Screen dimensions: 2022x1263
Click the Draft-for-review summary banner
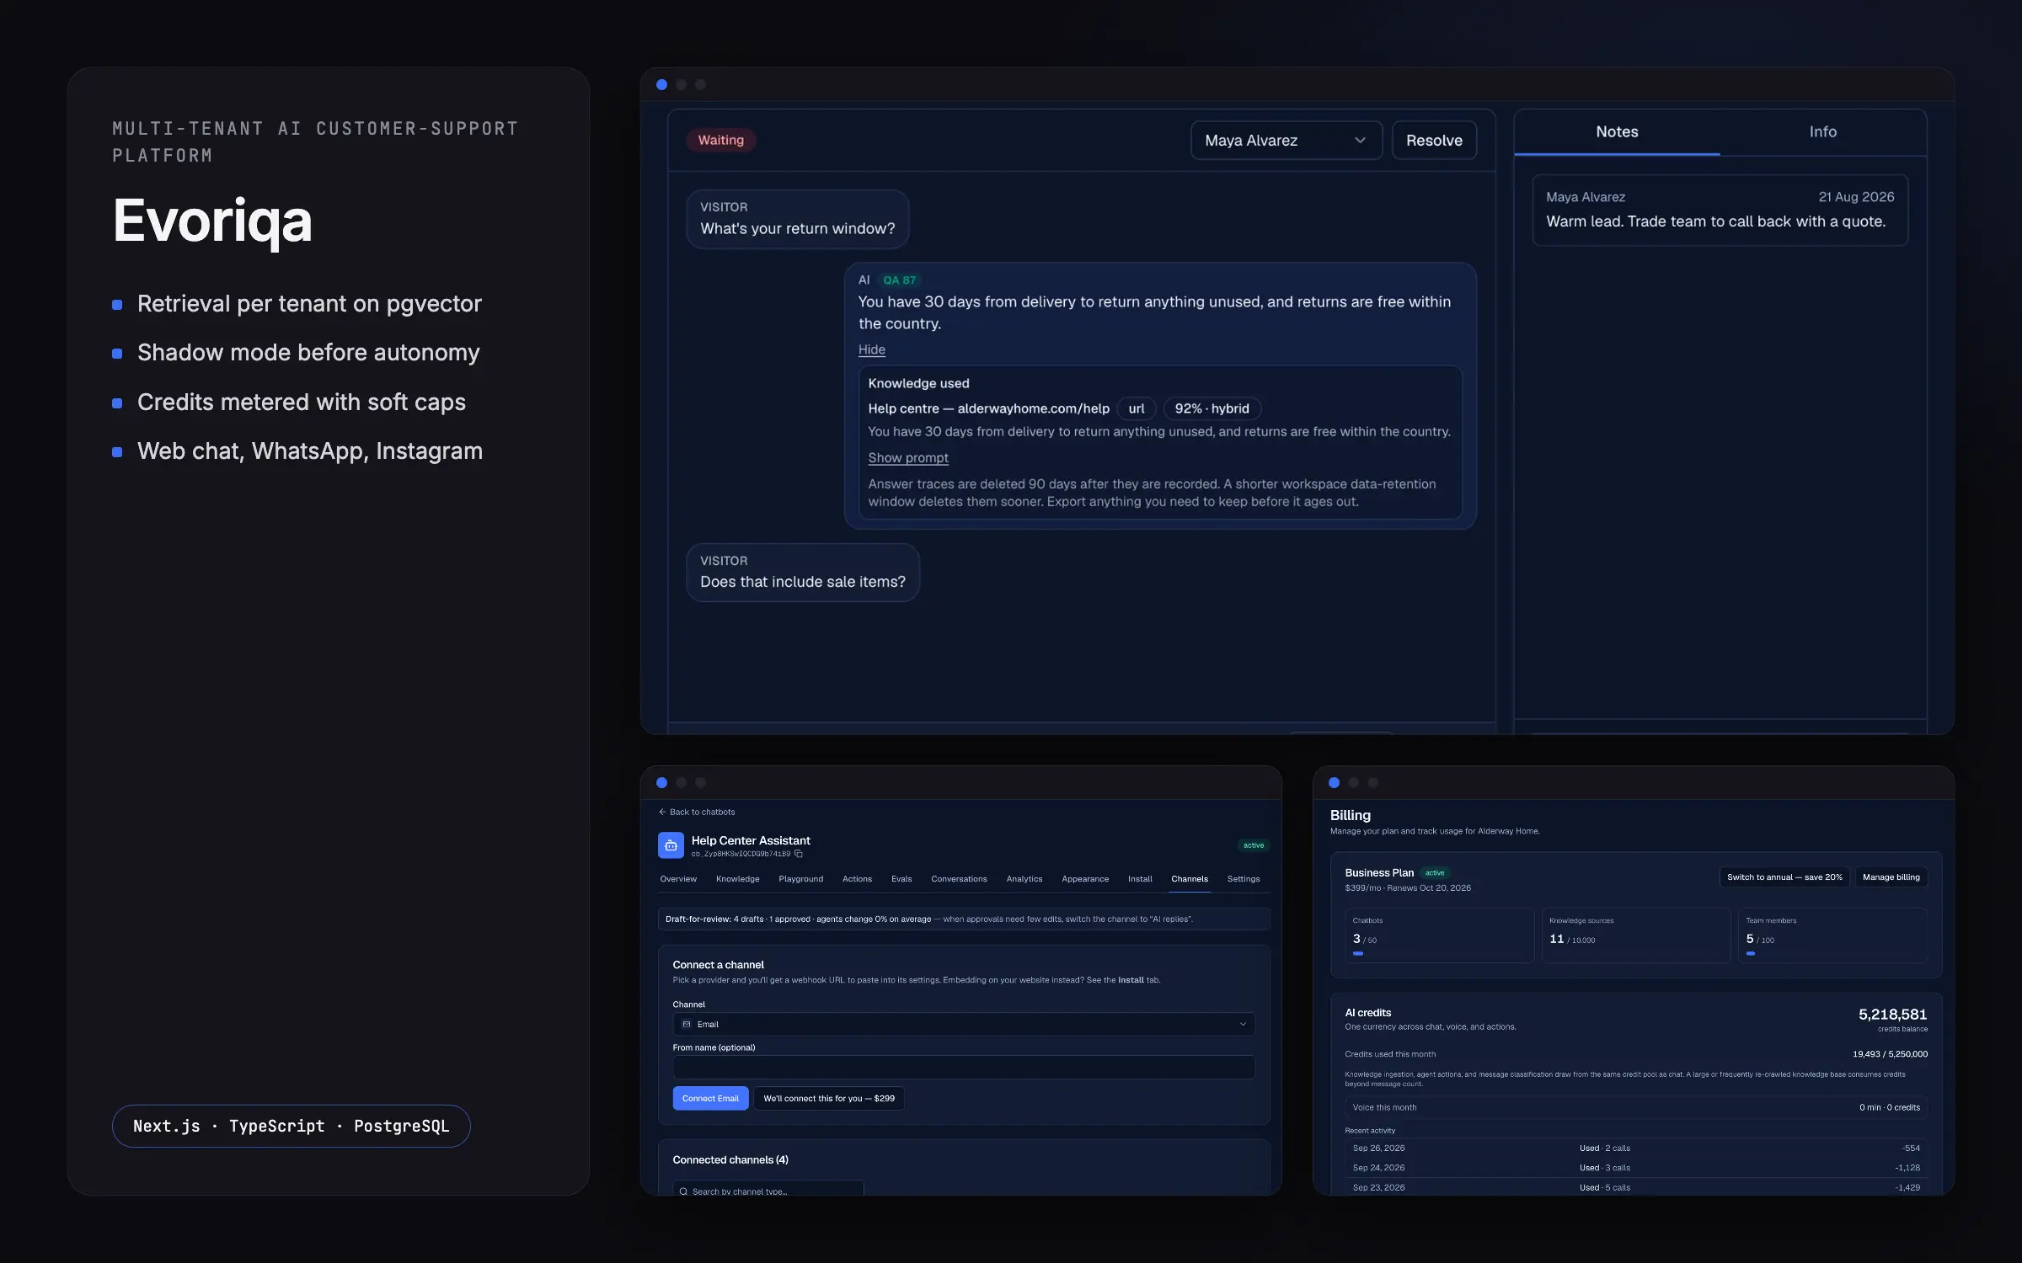coord(964,919)
